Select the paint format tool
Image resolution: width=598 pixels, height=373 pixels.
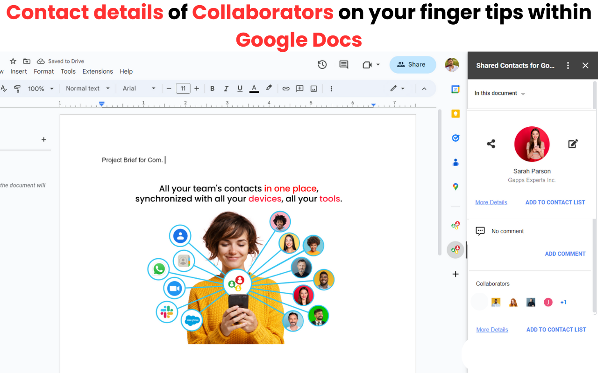point(17,89)
